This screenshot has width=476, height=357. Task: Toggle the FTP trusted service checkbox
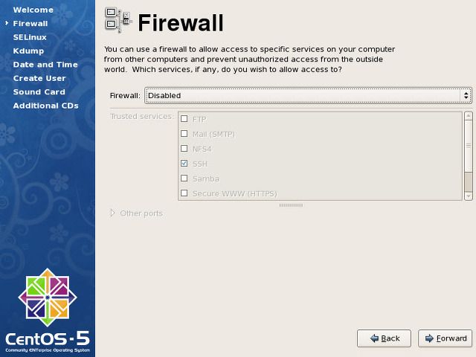184,119
